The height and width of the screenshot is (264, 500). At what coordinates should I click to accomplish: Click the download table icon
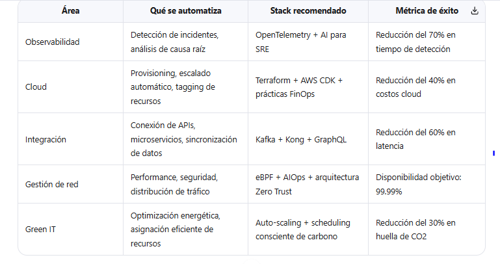[x=475, y=11]
